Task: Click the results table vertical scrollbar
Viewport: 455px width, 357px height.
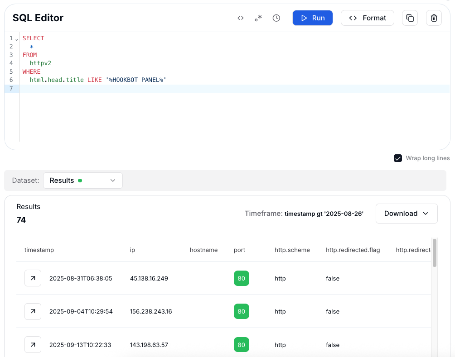Action: point(435,252)
